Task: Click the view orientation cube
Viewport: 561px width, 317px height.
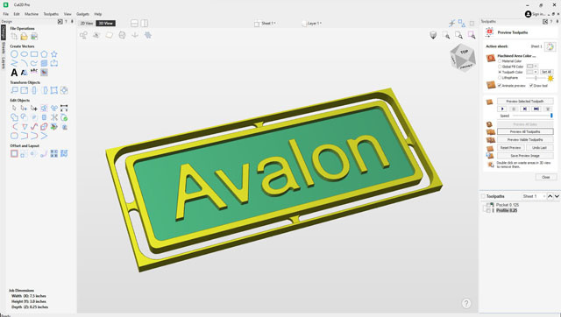Action: point(463,58)
